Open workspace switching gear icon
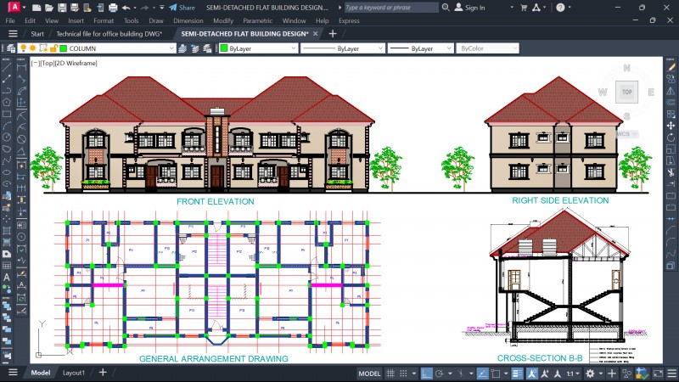The width and height of the screenshot is (679, 382). tap(592, 374)
